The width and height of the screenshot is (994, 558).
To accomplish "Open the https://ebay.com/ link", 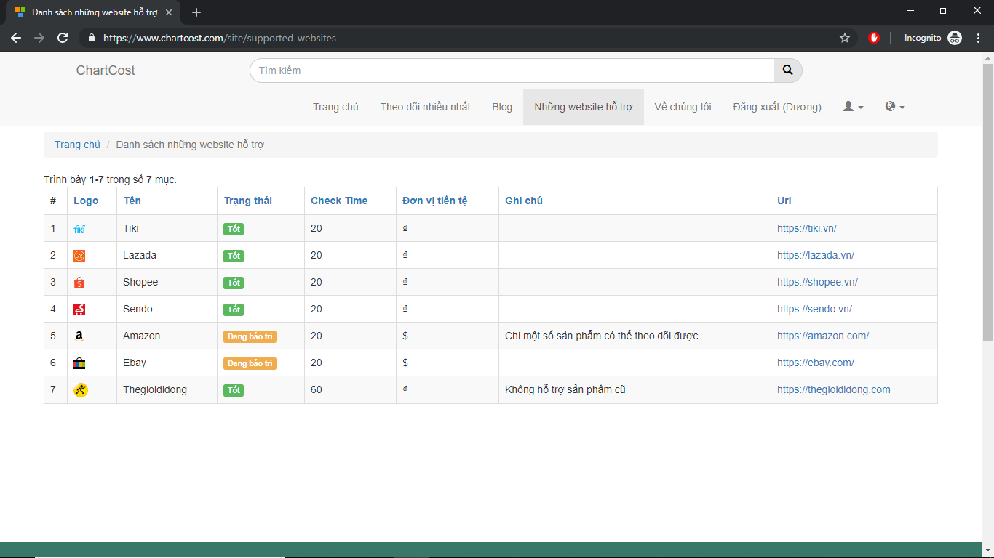I will (816, 363).
